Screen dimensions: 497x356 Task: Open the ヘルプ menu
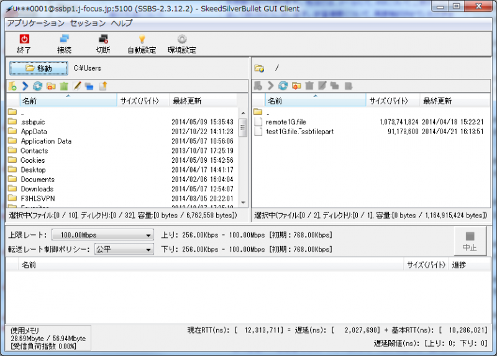(x=121, y=23)
